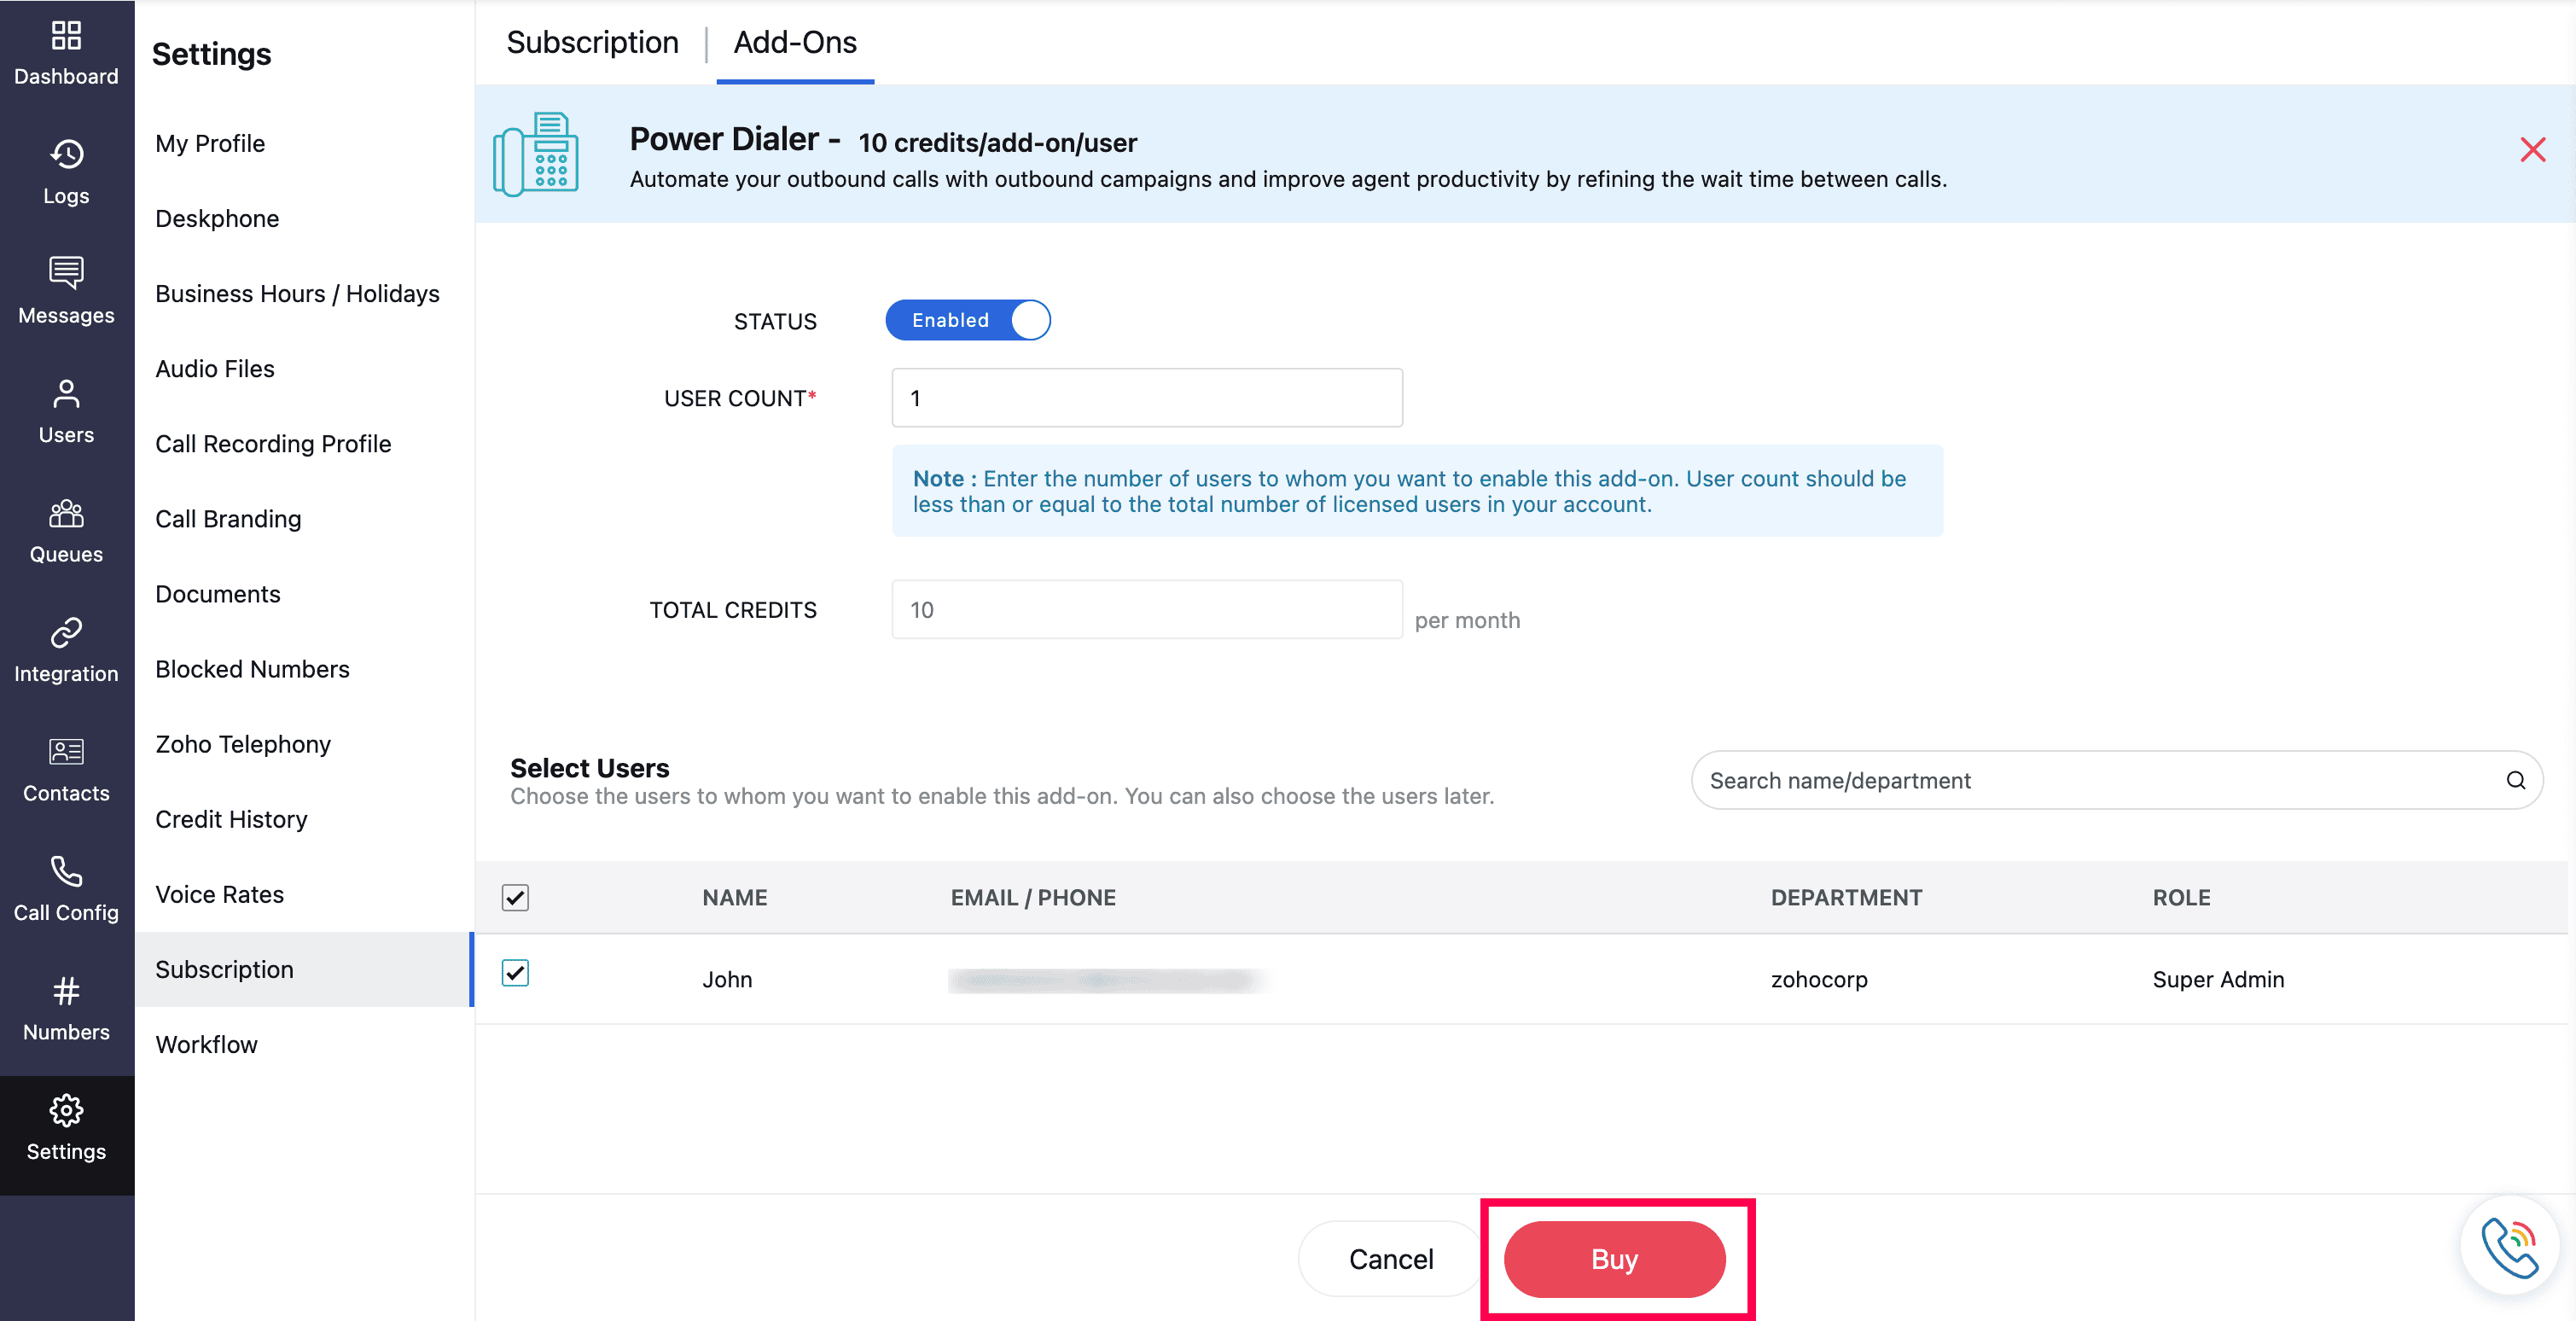Open the Queues panel
This screenshot has width=2576, height=1321.
tap(66, 530)
